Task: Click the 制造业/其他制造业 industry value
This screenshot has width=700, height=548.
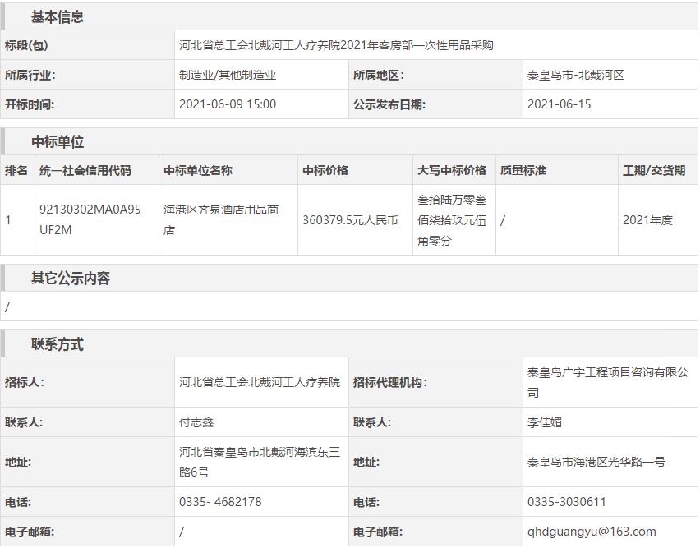Action: coord(228,75)
